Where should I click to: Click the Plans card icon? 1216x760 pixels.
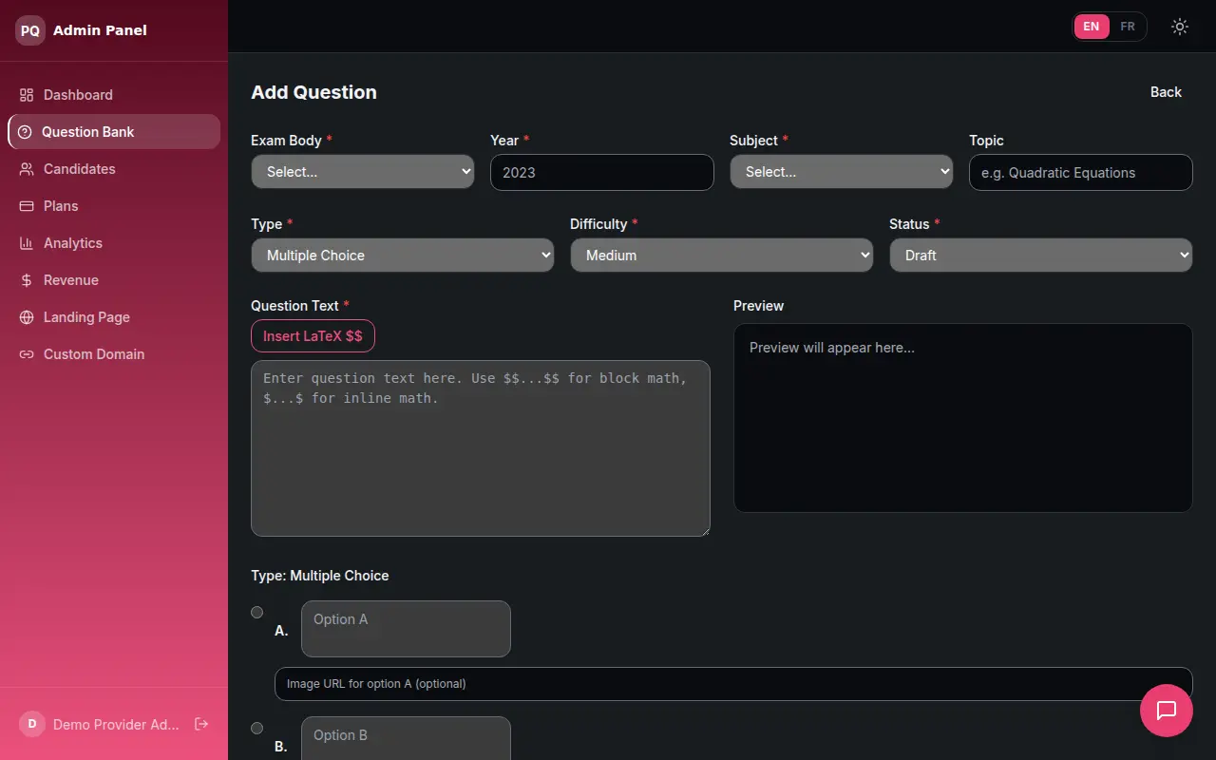point(27,206)
